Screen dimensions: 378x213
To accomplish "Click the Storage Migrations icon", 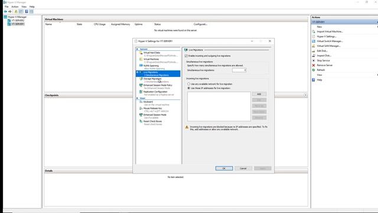I will (141, 79).
